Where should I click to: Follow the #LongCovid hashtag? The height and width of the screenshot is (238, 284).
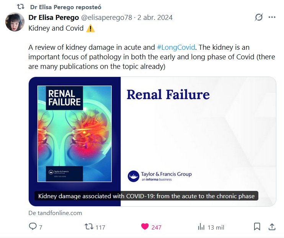(176, 47)
